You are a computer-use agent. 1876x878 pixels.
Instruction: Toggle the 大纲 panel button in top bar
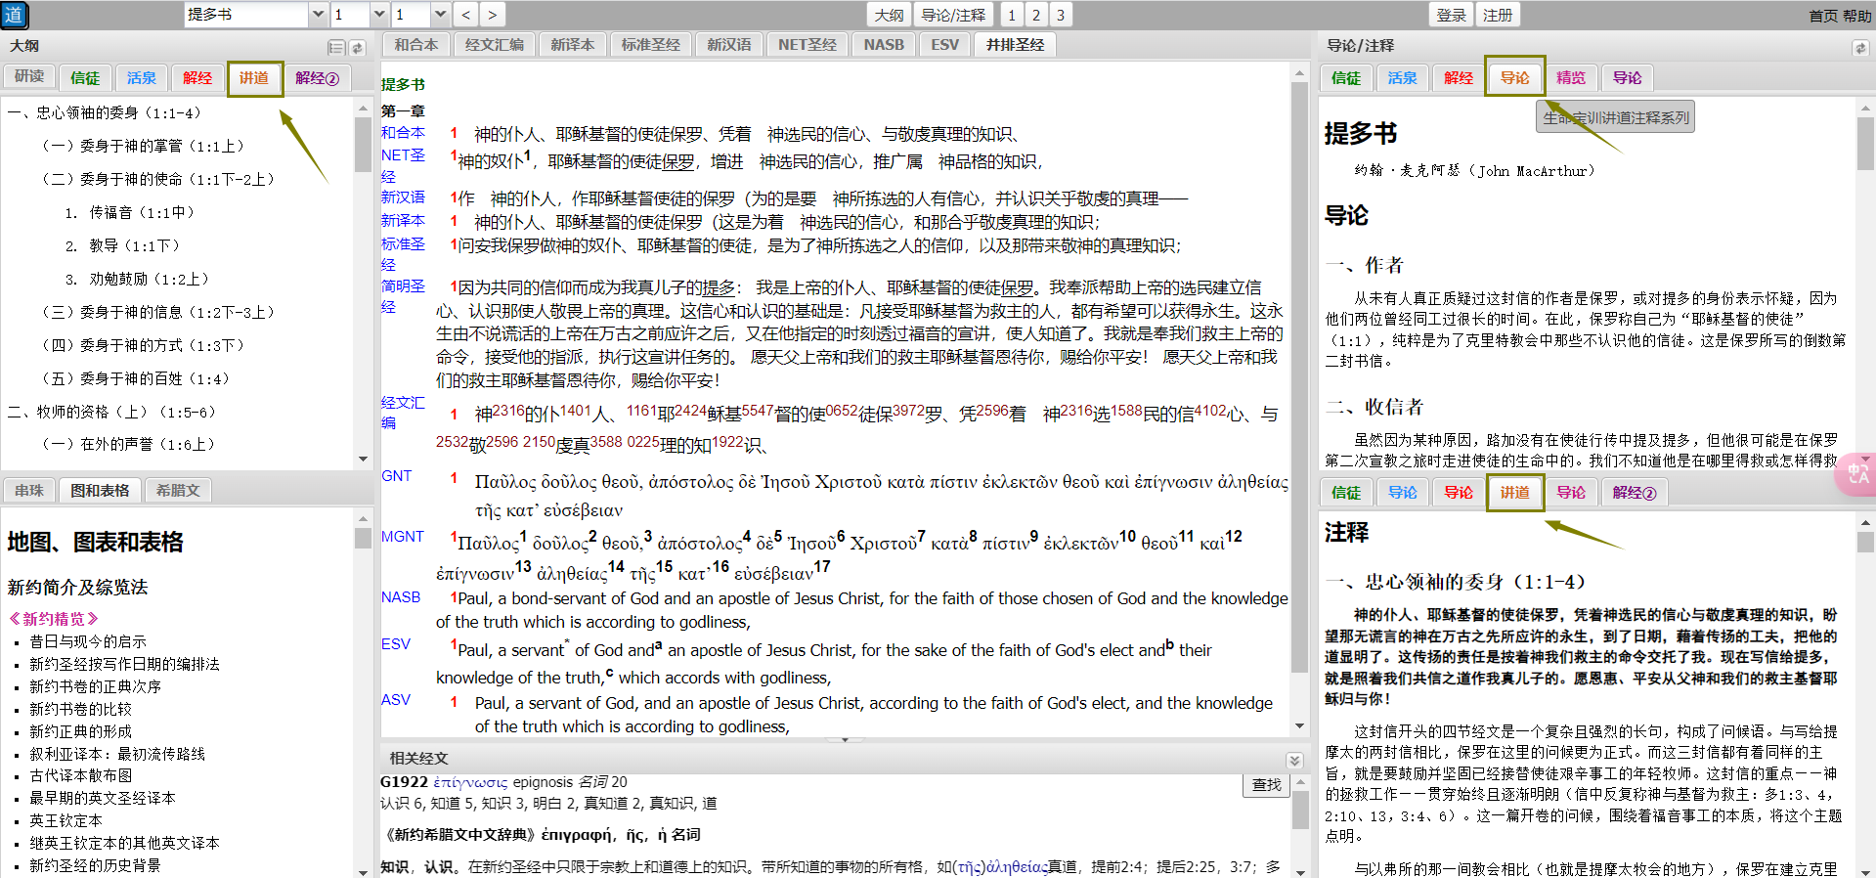tap(889, 15)
